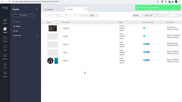The height and width of the screenshot is (102, 182).
Task: Click the checkmark icon in success notification
Action: pos(138,8)
